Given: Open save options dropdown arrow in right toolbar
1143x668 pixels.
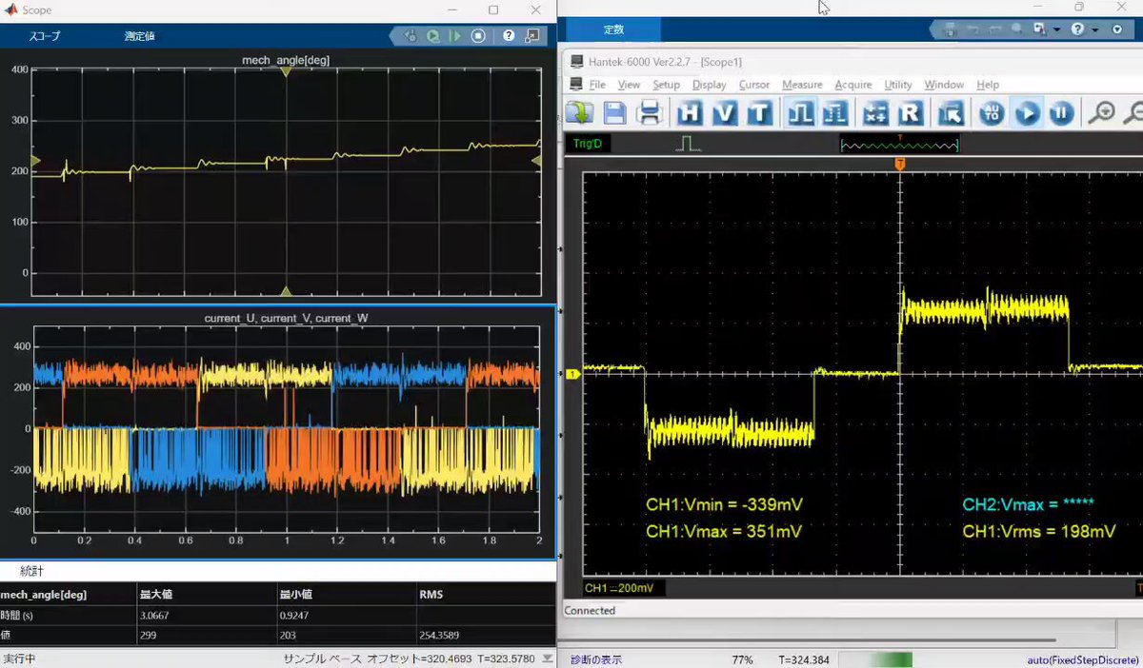Looking at the screenshot, I should (x=1057, y=29).
